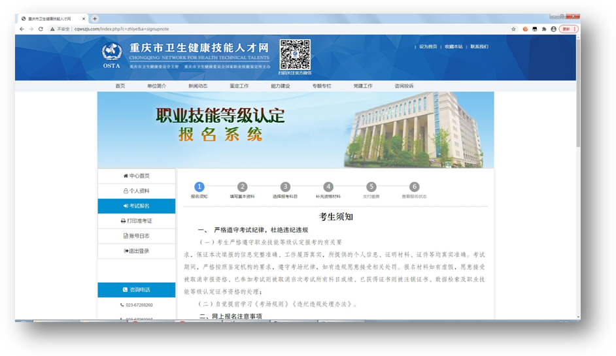Open the 新闻动态 navigation item
This screenshot has height=356, width=616.
197,86
